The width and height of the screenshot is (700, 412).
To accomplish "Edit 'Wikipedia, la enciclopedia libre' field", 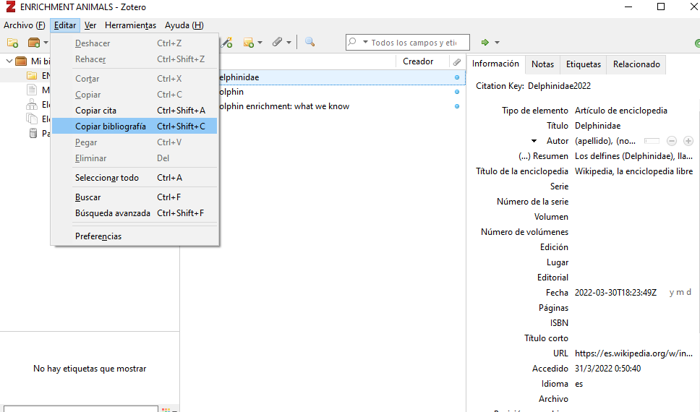I will (633, 171).
